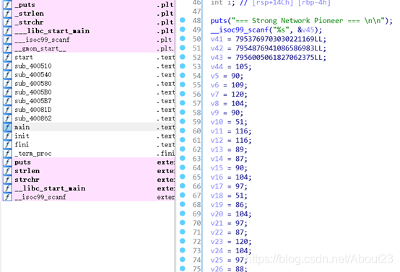The height and width of the screenshot is (272, 400).
Task: Click variable v20 on line 69
Action: pos(217,214)
